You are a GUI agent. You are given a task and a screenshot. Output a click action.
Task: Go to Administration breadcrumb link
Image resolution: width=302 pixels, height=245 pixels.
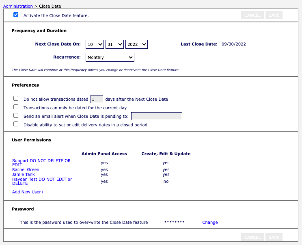18,7
